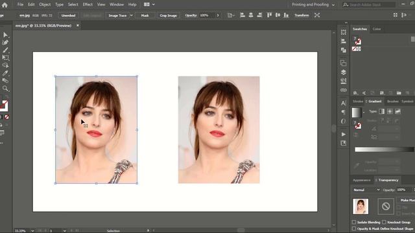Select the Blend tool

click(5, 80)
